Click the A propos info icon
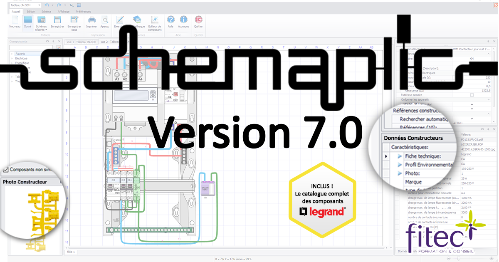 pyautogui.click(x=183, y=20)
